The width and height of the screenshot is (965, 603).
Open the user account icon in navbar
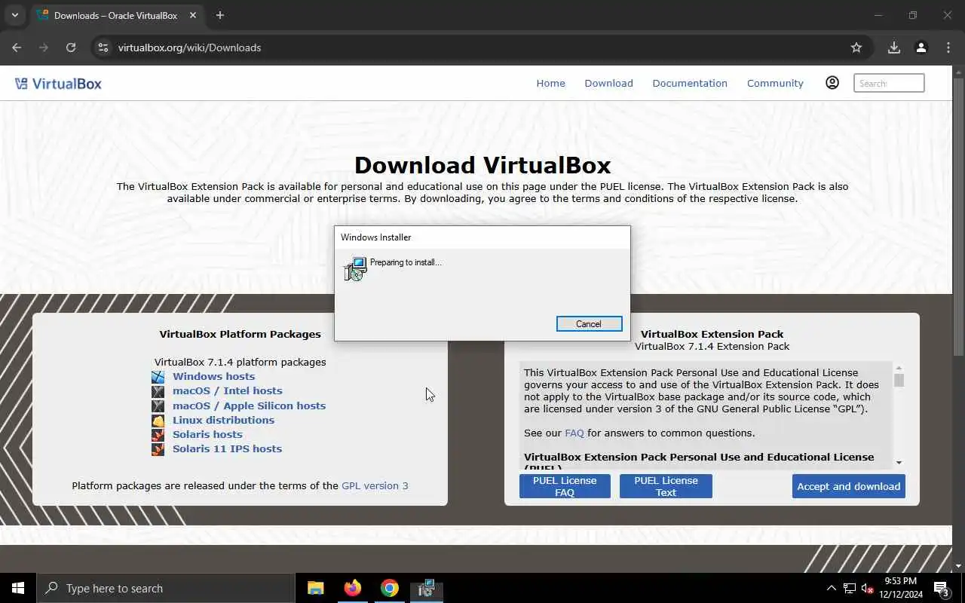coord(832,83)
